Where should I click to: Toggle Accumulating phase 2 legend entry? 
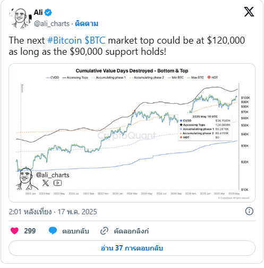(147, 78)
